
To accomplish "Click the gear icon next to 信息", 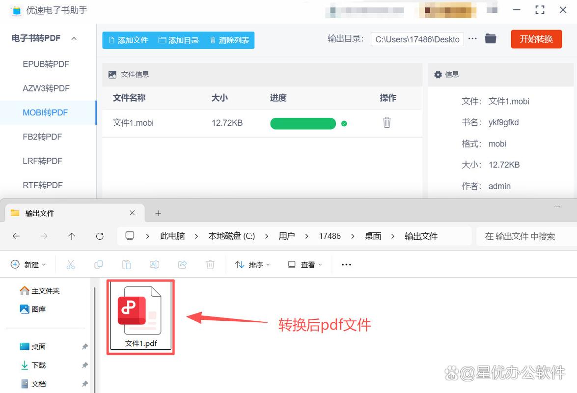I will point(438,74).
